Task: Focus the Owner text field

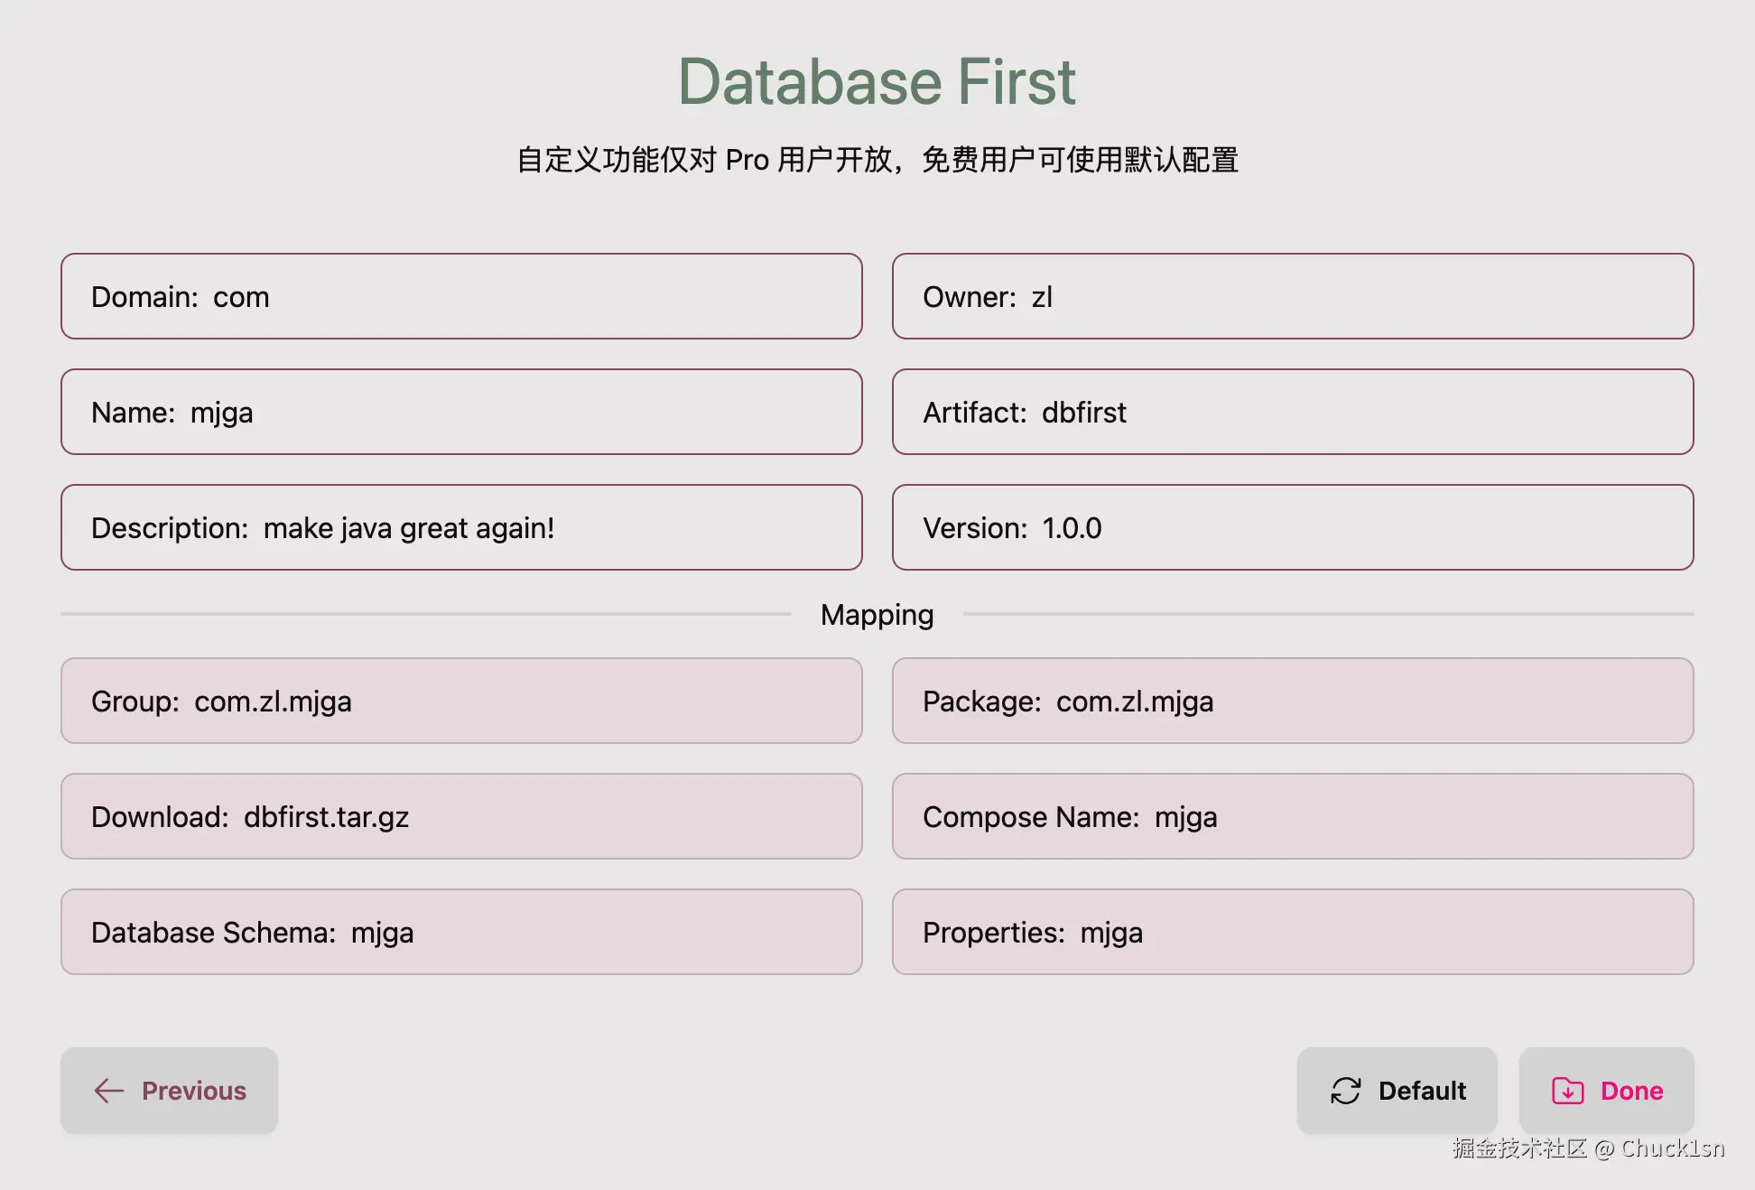Action: tap(1293, 296)
